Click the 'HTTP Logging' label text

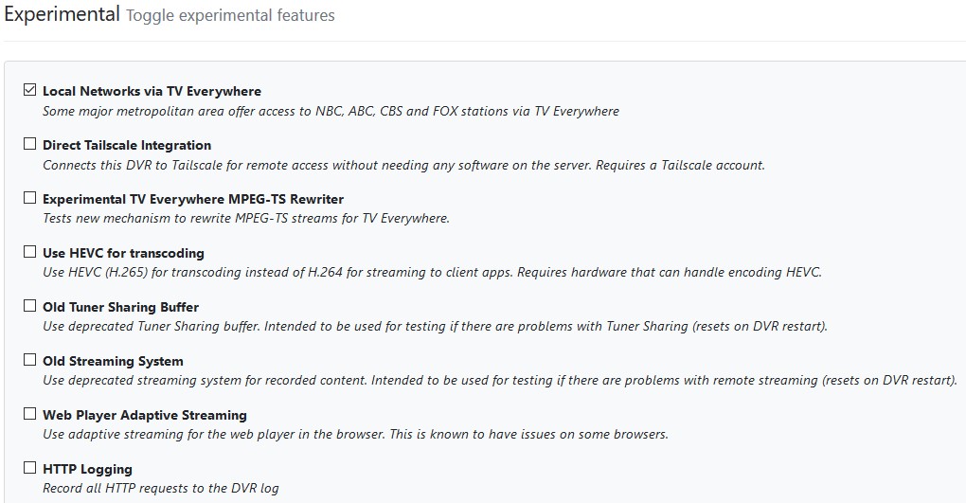(87, 470)
